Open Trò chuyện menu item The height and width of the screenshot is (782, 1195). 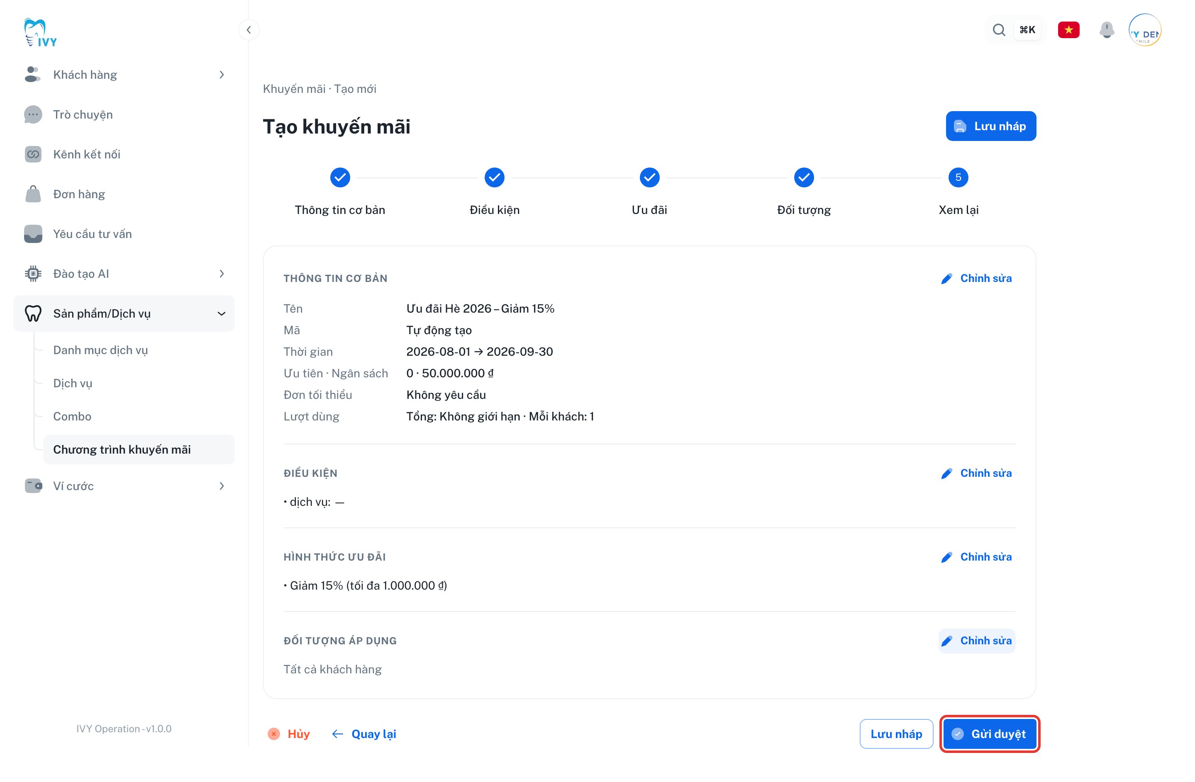(124, 114)
